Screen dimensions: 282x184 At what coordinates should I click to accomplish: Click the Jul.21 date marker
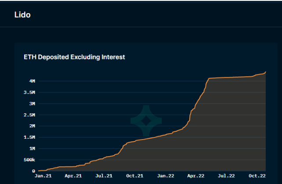[103, 176]
